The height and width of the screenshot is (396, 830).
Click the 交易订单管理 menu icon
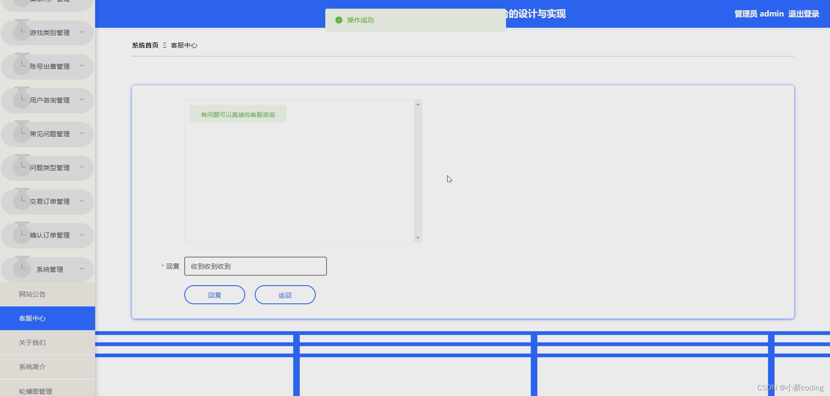tap(22, 200)
